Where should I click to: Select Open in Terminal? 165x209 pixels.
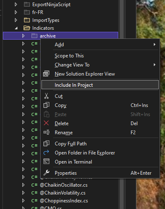(100, 162)
